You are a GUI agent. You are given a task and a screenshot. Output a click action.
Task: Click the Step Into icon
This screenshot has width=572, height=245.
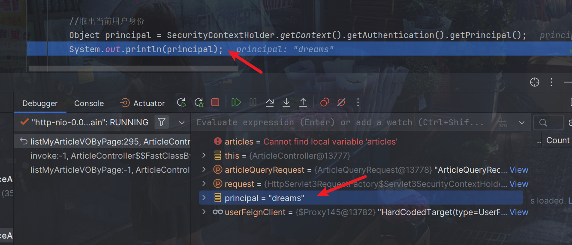pos(286,103)
